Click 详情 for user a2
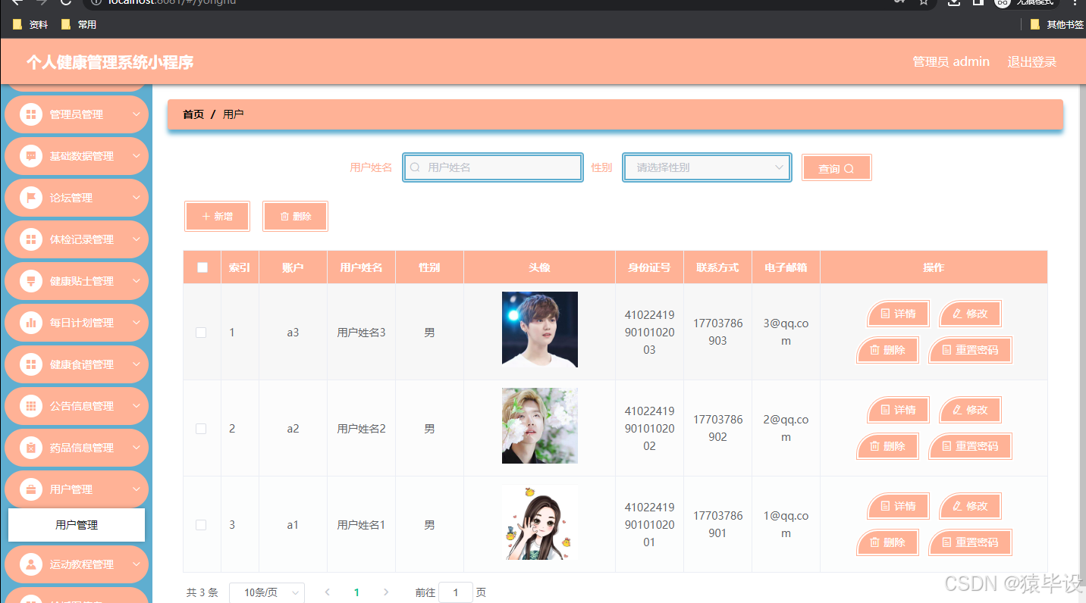The image size is (1086, 603). tap(898, 410)
